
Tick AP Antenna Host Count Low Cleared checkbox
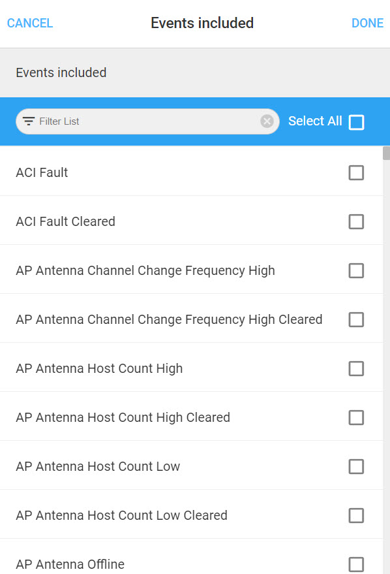356,515
